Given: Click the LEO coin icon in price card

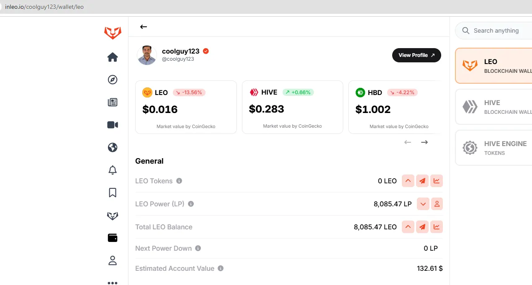Looking at the screenshot, I should (x=147, y=92).
